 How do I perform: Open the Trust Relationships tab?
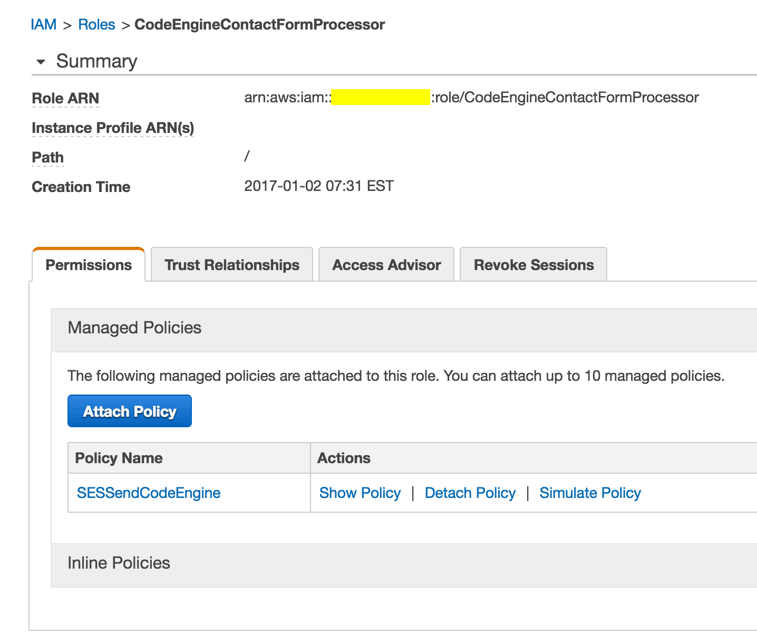[232, 265]
